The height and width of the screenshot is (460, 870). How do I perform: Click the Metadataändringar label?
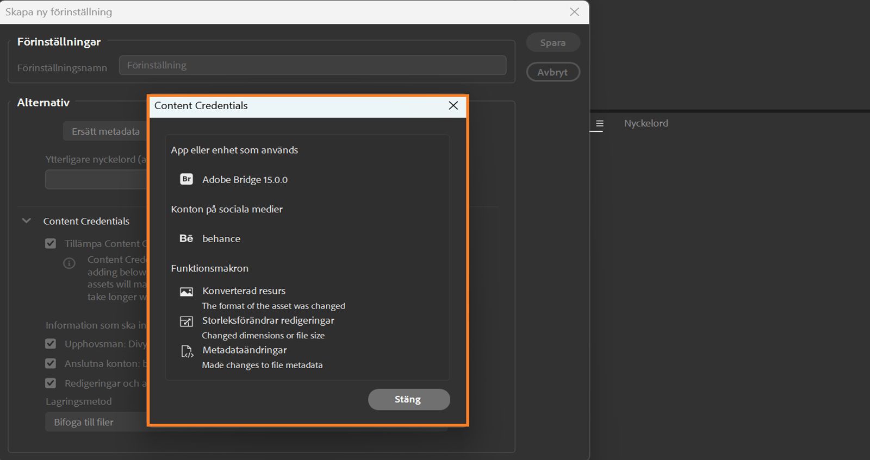pyautogui.click(x=244, y=350)
